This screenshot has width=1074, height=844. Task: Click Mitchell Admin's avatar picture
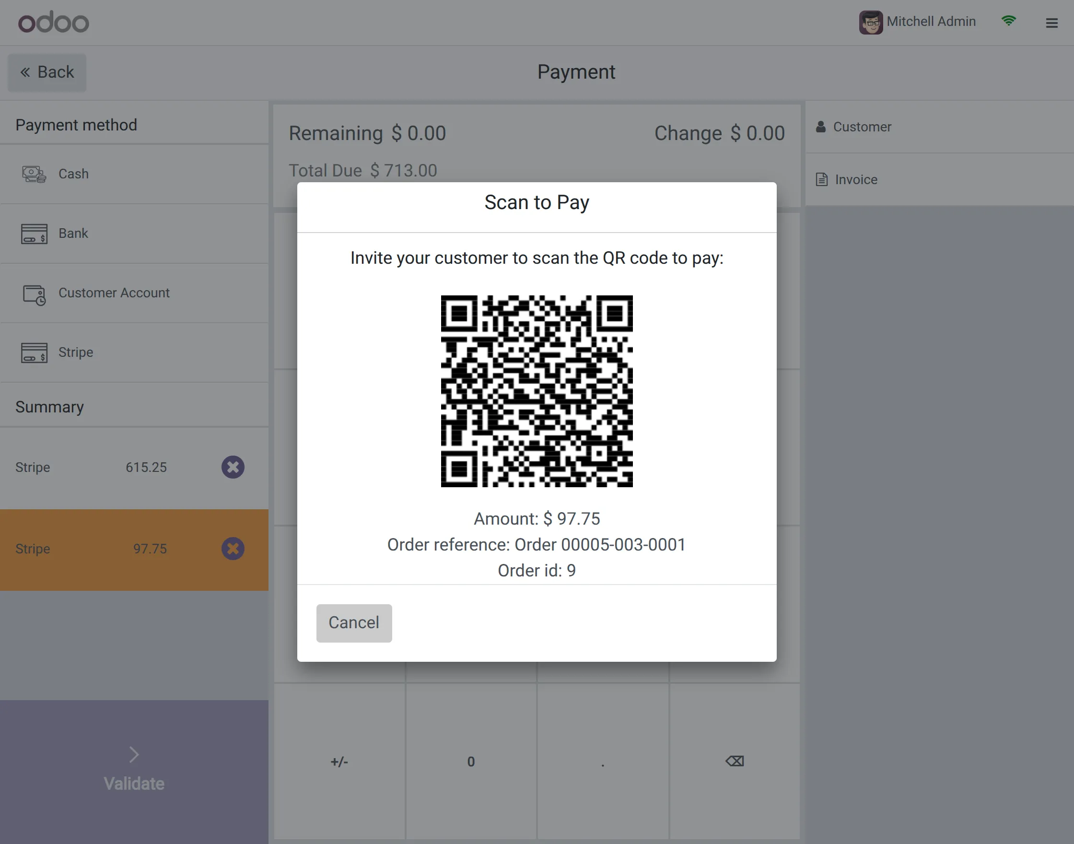(871, 21)
